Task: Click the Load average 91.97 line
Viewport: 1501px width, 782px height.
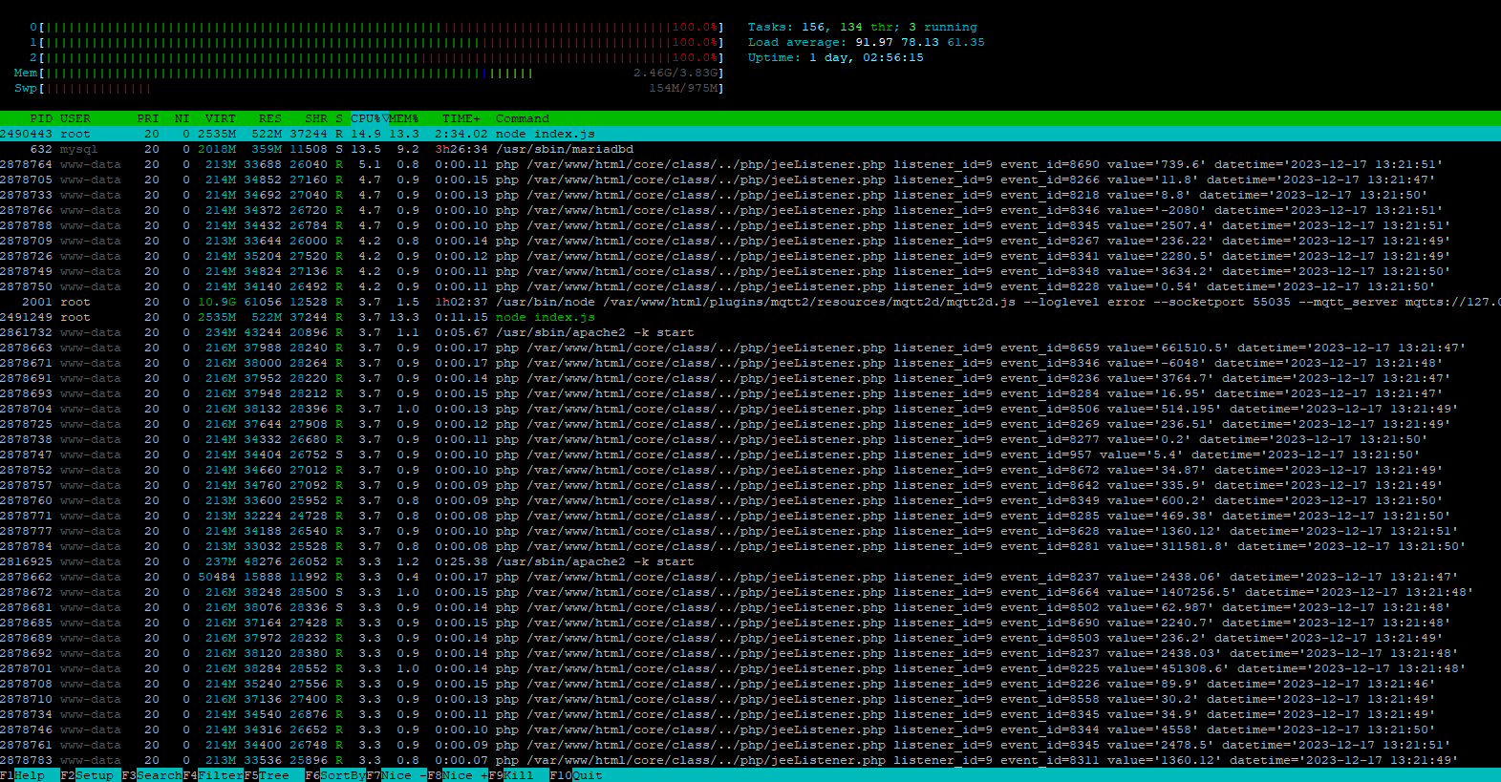Action: (867, 42)
